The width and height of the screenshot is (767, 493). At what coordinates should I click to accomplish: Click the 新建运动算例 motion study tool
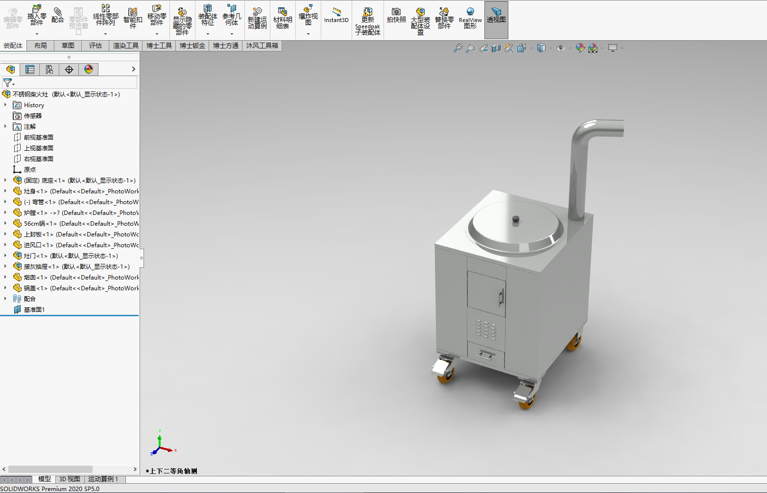click(x=257, y=18)
